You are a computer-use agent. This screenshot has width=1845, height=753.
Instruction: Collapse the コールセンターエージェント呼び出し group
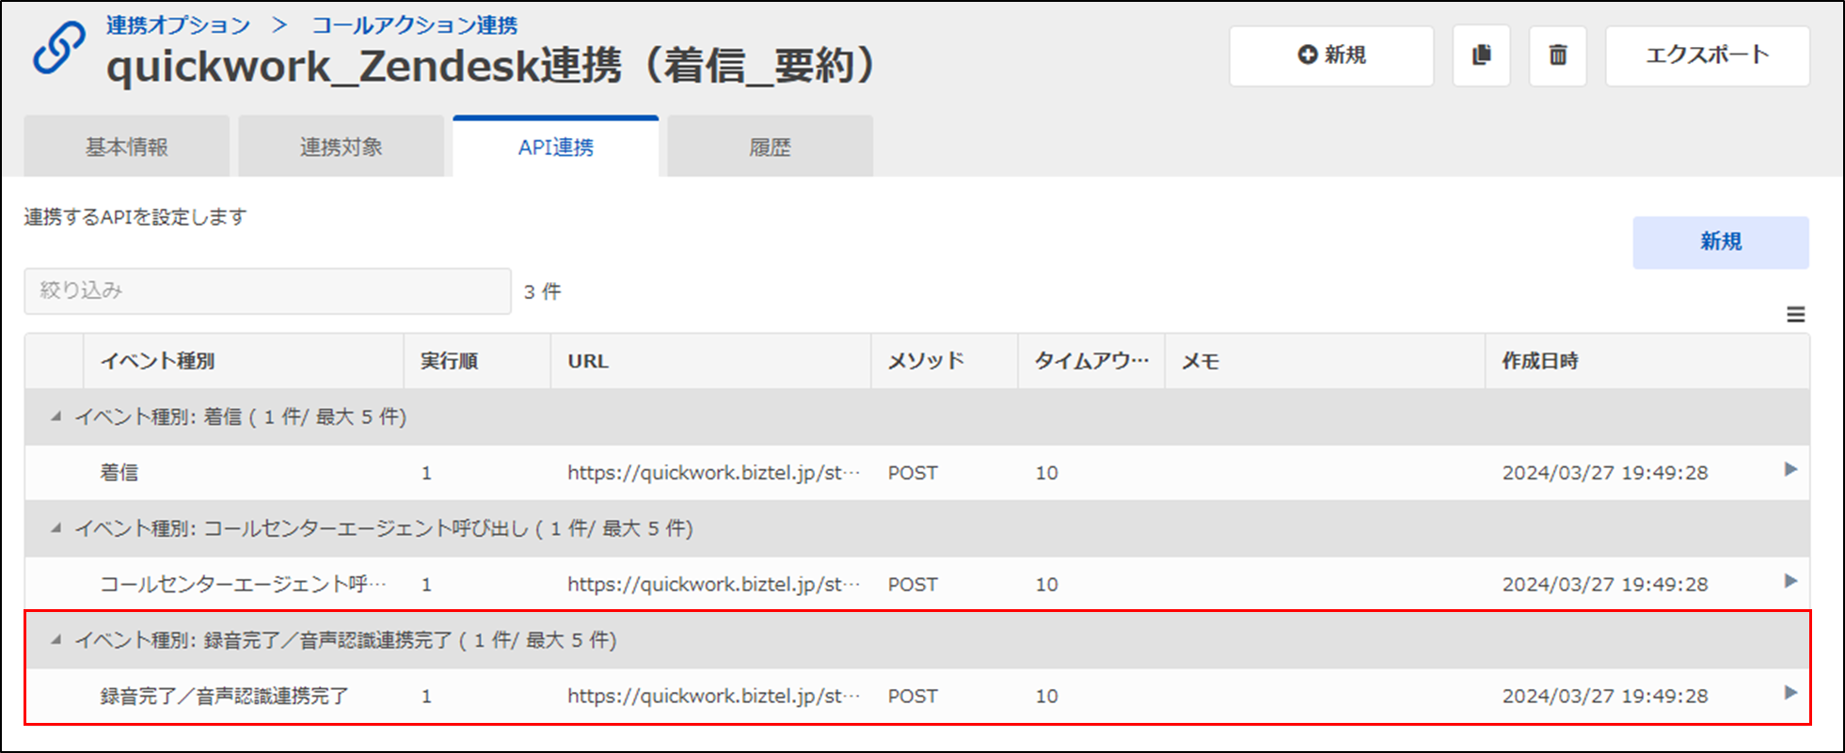tap(56, 528)
